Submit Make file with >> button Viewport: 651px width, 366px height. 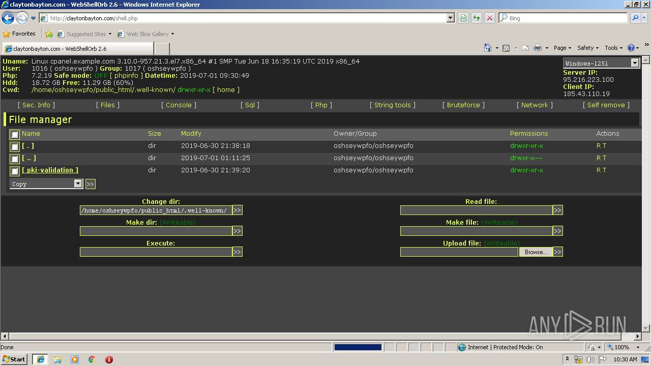[x=557, y=231]
